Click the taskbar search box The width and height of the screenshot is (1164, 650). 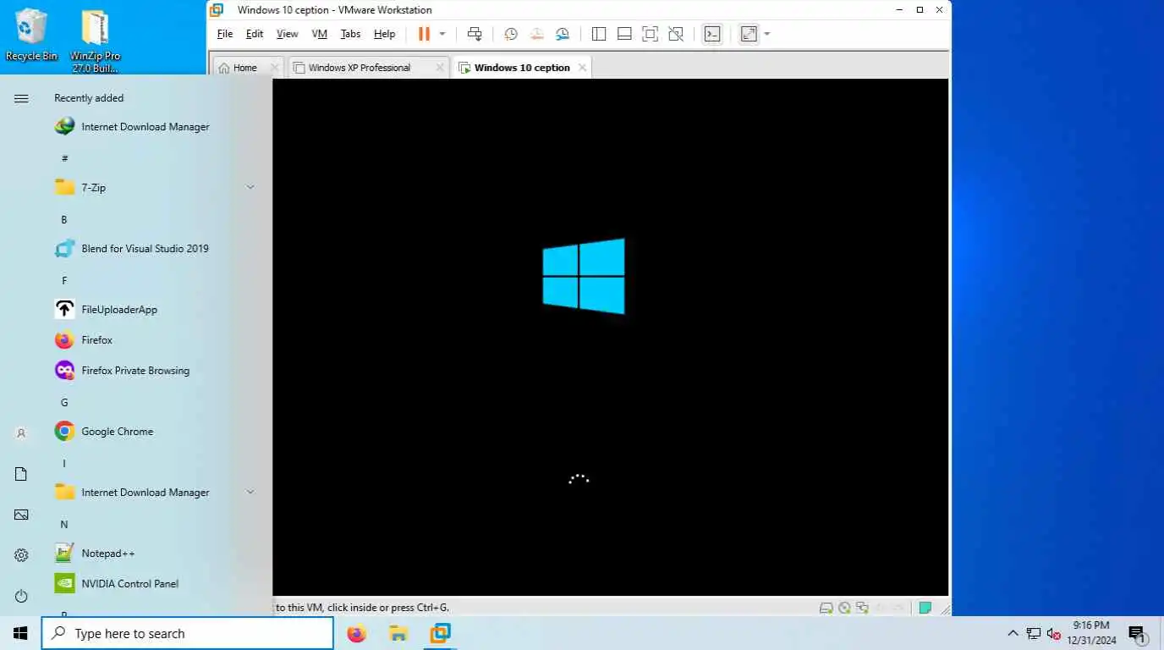(188, 633)
